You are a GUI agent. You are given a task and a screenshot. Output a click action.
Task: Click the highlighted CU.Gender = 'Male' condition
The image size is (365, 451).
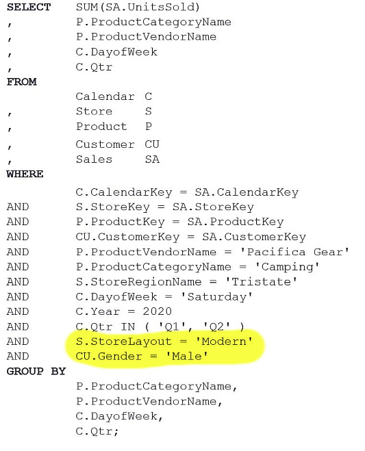point(142,357)
